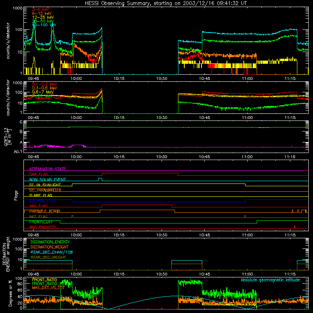313x313 pixels.
Task: Click the BAD_PACKETS red spike near 11:15
Action: [x=295, y=227]
